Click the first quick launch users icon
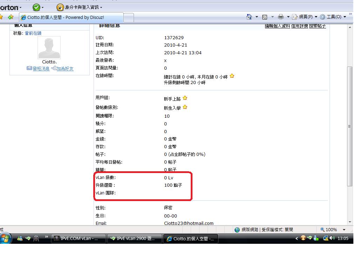359x269 pixels. pos(20,239)
